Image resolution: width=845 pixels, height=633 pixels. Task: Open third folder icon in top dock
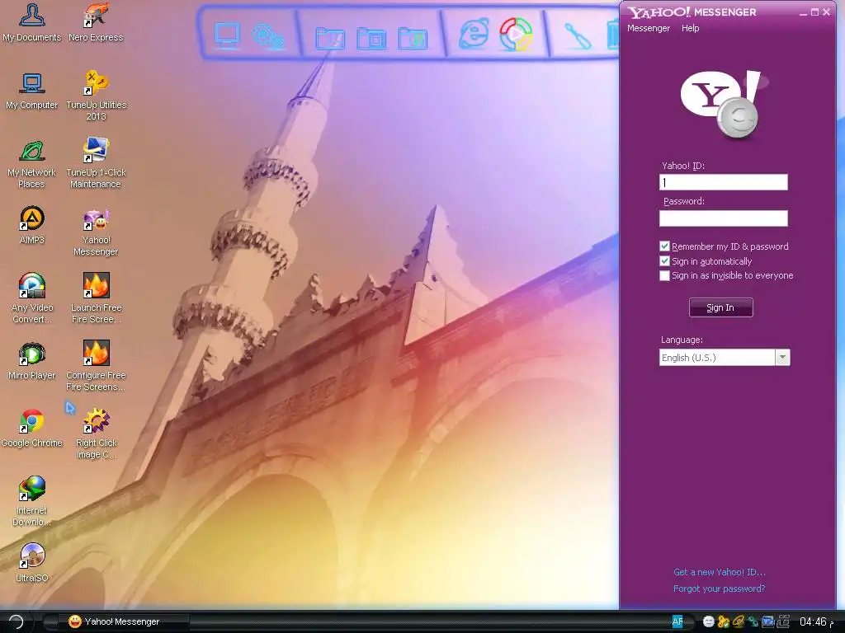(413, 38)
